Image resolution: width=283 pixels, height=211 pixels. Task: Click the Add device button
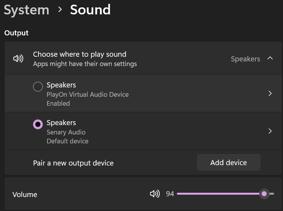point(229,163)
